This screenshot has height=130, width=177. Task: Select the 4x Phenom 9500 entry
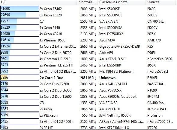pyautogui.click(x=52, y=40)
